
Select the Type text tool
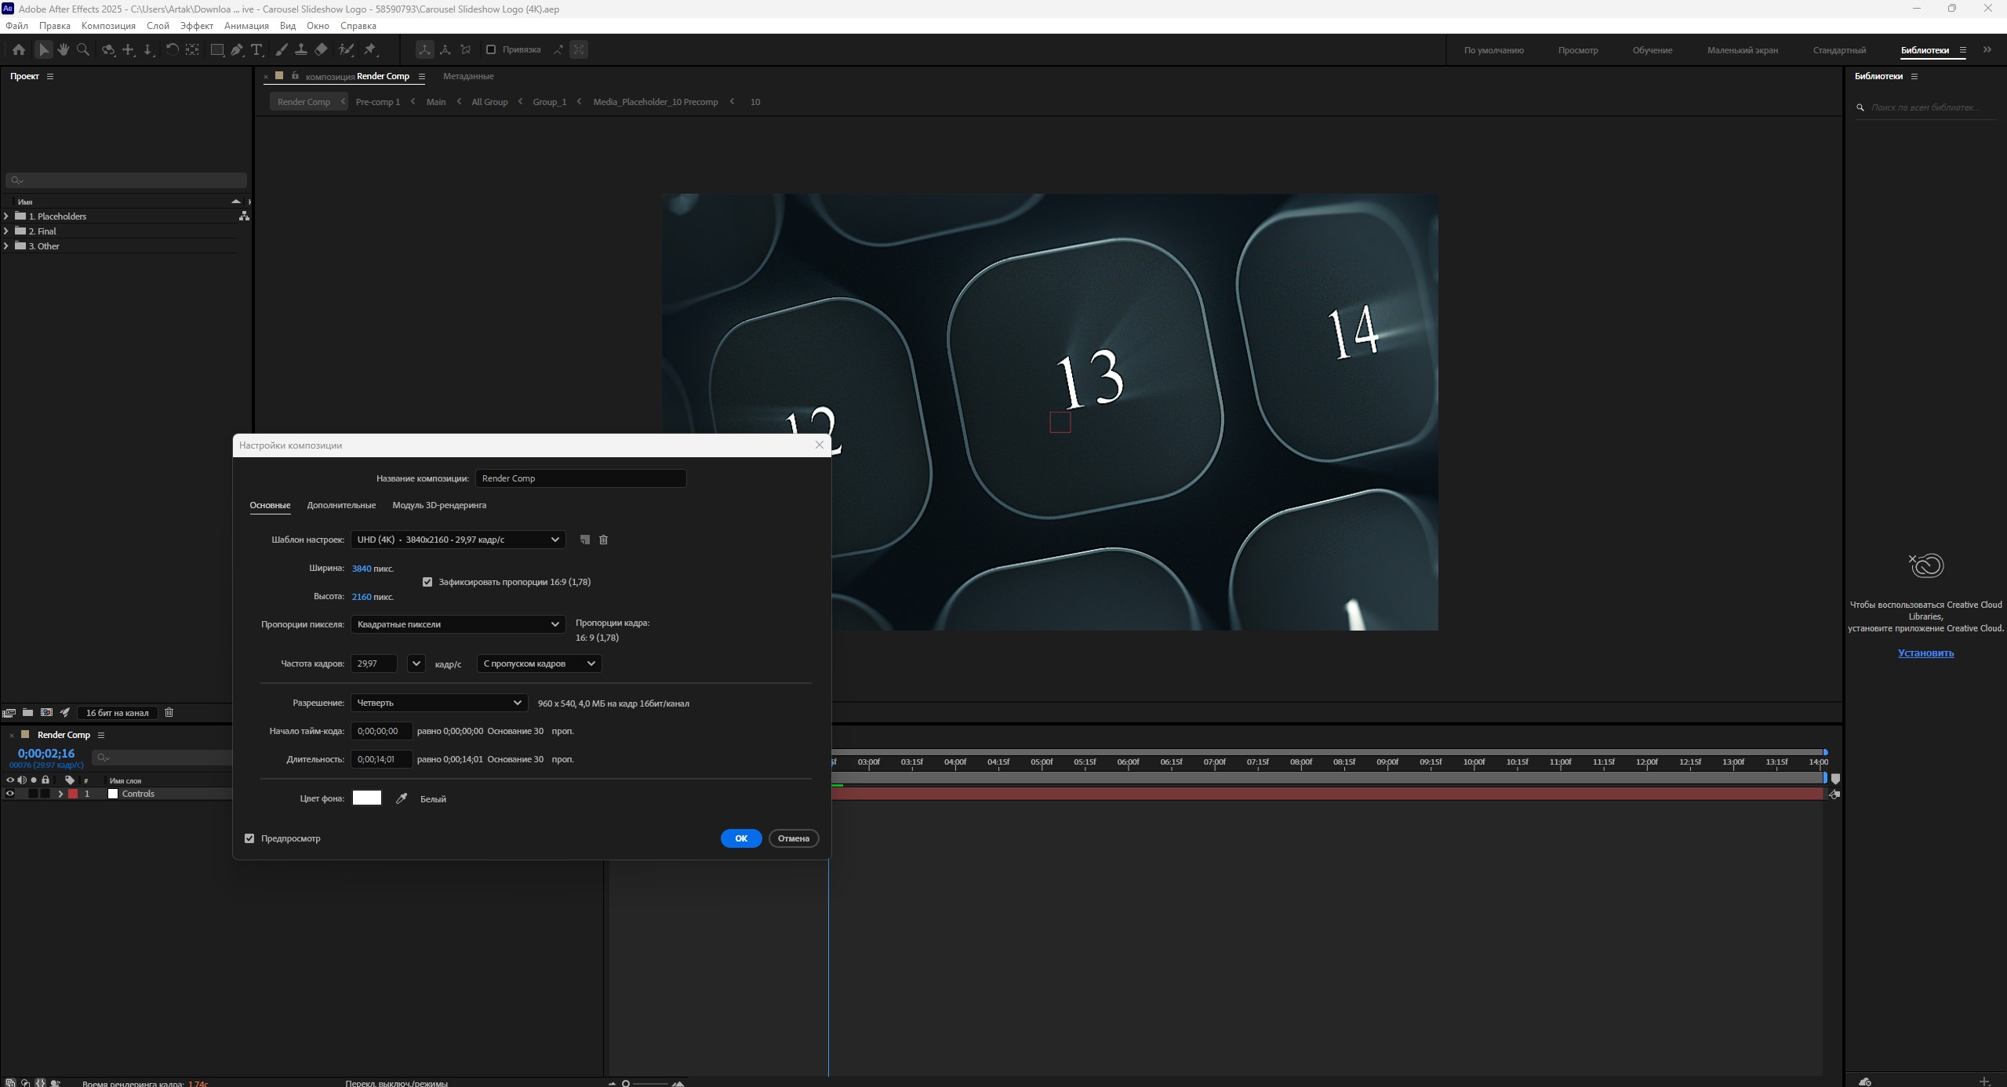256,49
